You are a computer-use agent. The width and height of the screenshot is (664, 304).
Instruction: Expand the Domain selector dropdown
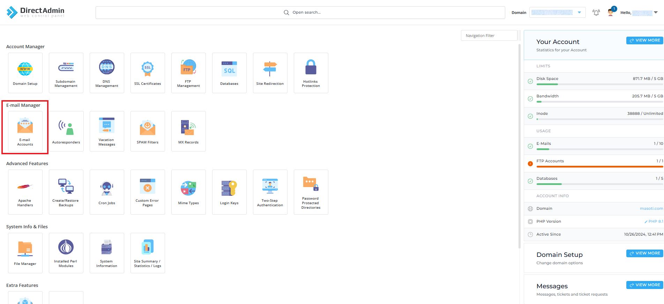(579, 13)
